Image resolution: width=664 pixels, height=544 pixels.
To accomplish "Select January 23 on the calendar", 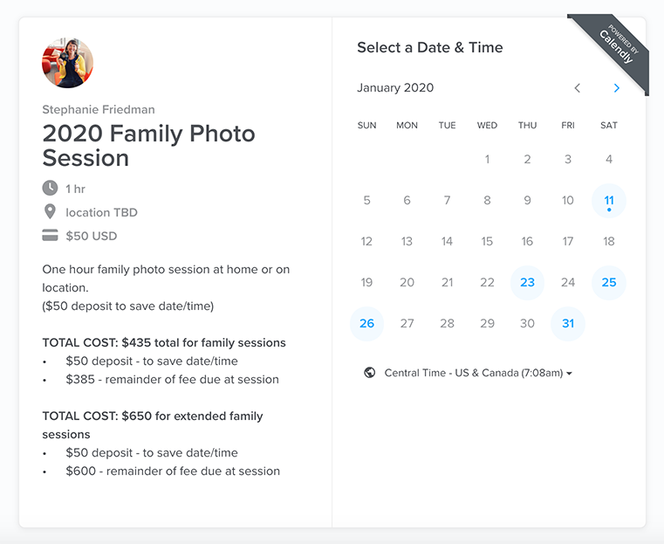I will 527,282.
